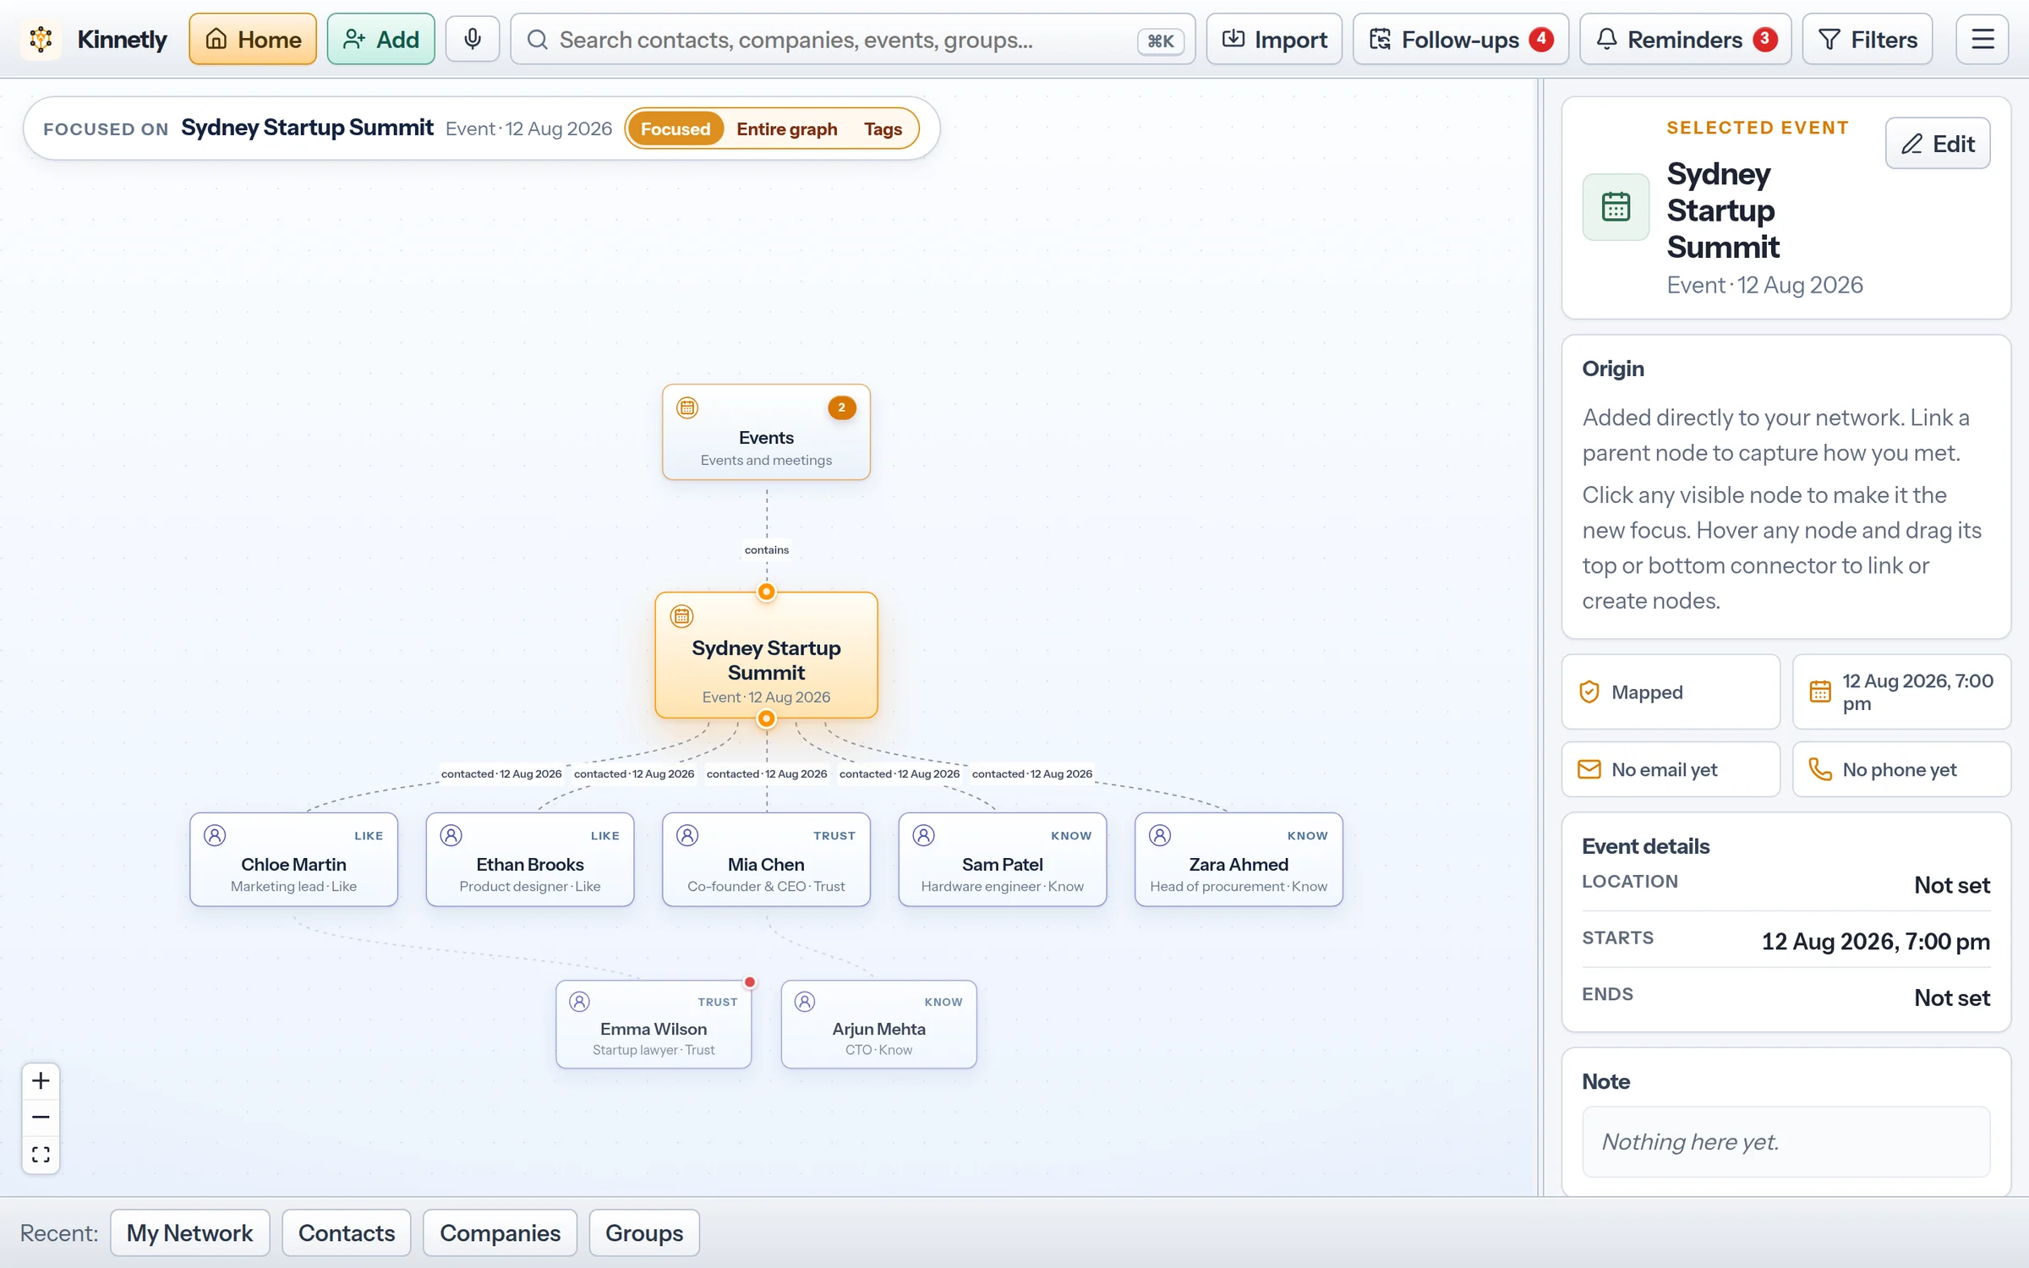2029x1268 pixels.
Task: Click the microphone voice input icon
Action: (x=473, y=39)
